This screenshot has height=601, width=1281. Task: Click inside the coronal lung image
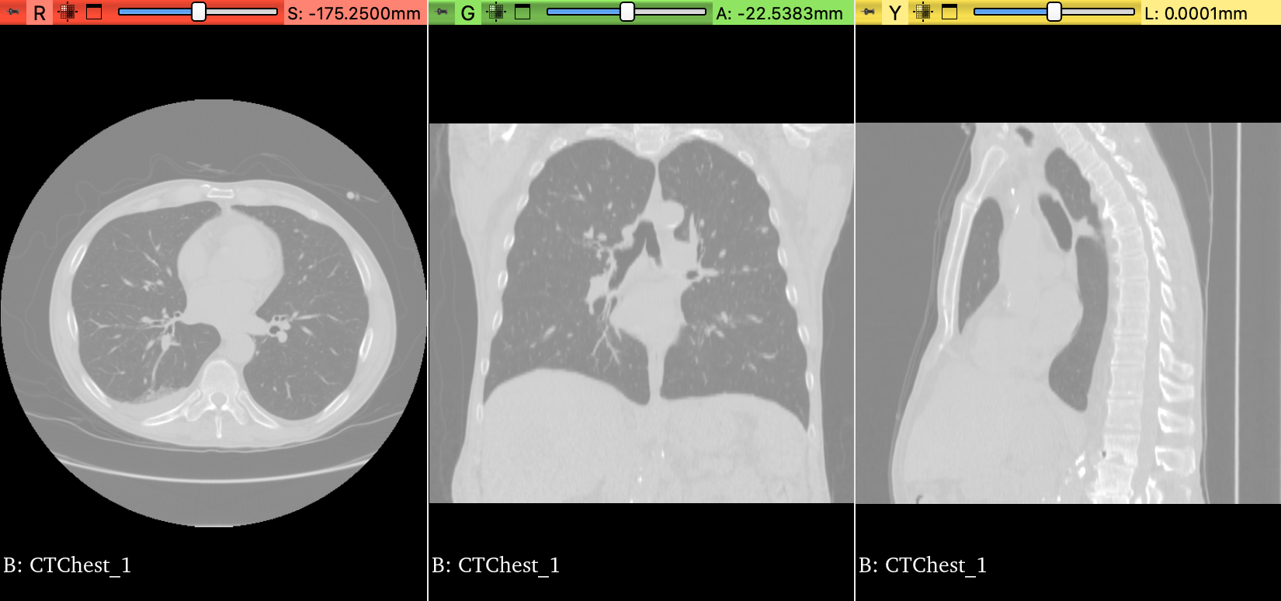[x=641, y=313]
